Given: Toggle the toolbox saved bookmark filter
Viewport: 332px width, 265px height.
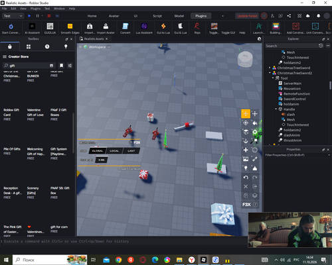Looking at the screenshot, I should 61,66.
